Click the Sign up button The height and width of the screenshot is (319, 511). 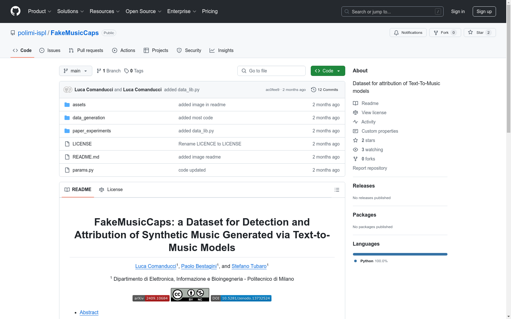point(484,11)
